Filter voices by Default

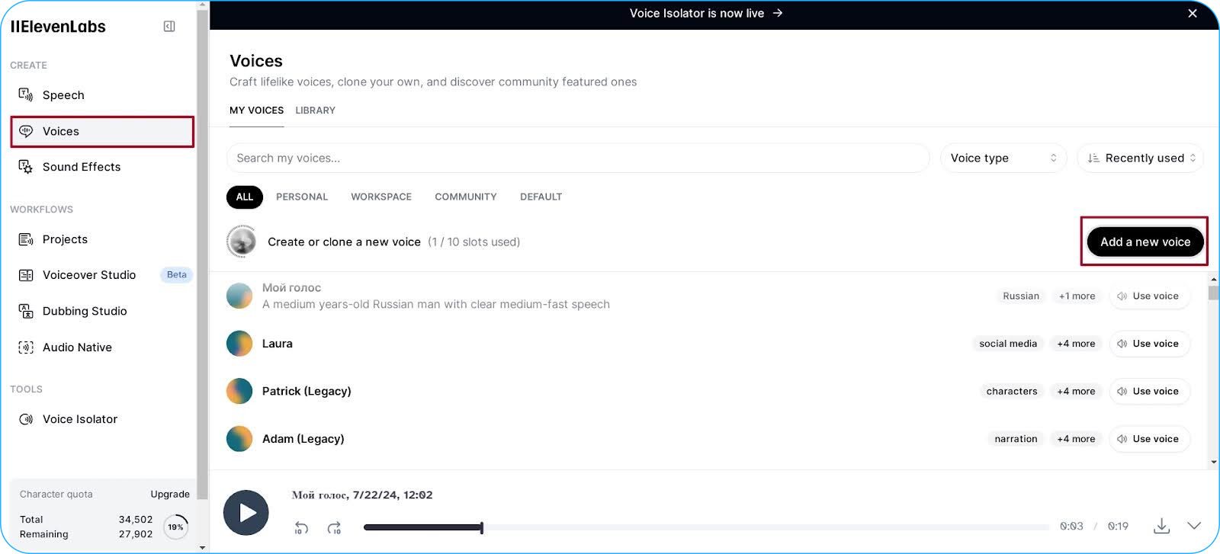pyautogui.click(x=541, y=197)
